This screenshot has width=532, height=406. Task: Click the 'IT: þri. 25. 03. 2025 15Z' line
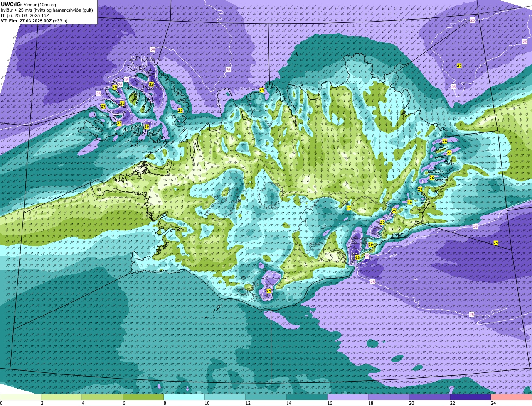tap(25, 15)
